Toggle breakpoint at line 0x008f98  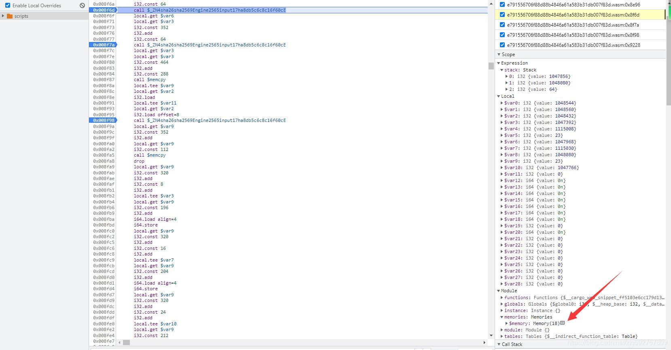point(104,120)
